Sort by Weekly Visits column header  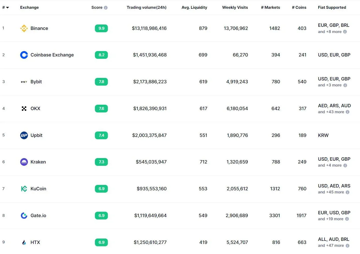coord(235,7)
